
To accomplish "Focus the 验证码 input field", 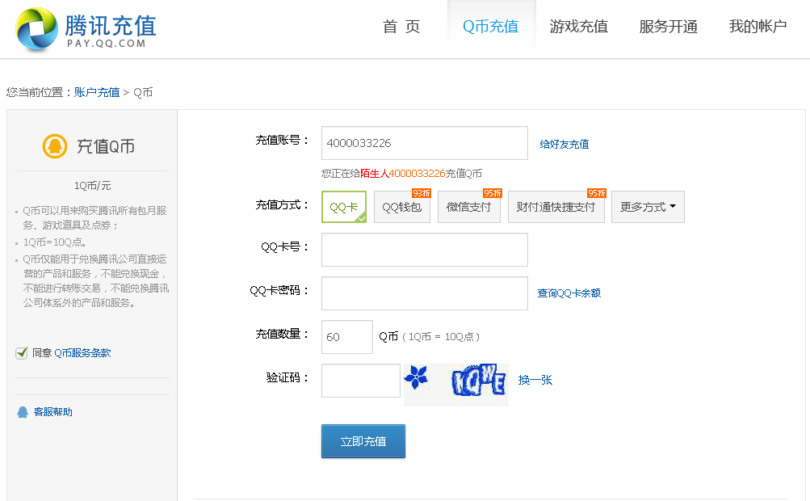I will (x=360, y=381).
